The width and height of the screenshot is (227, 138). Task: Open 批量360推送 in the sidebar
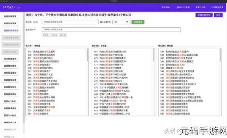click(10, 115)
